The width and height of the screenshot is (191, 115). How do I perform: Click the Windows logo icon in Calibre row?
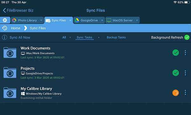point(23,94)
